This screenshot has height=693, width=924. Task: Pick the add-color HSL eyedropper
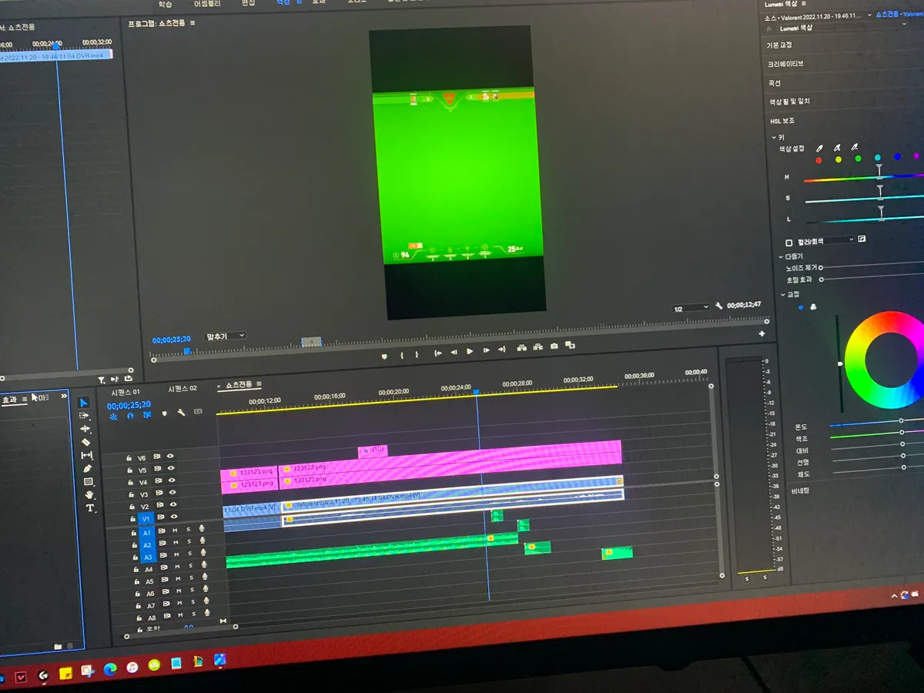pyautogui.click(x=837, y=146)
